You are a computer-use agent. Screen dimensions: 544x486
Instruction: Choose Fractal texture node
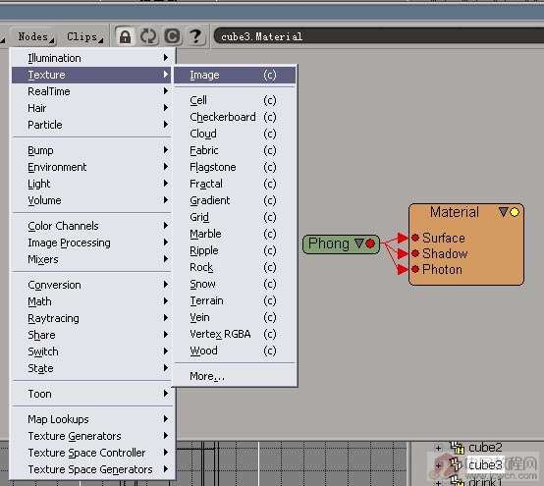(235, 184)
